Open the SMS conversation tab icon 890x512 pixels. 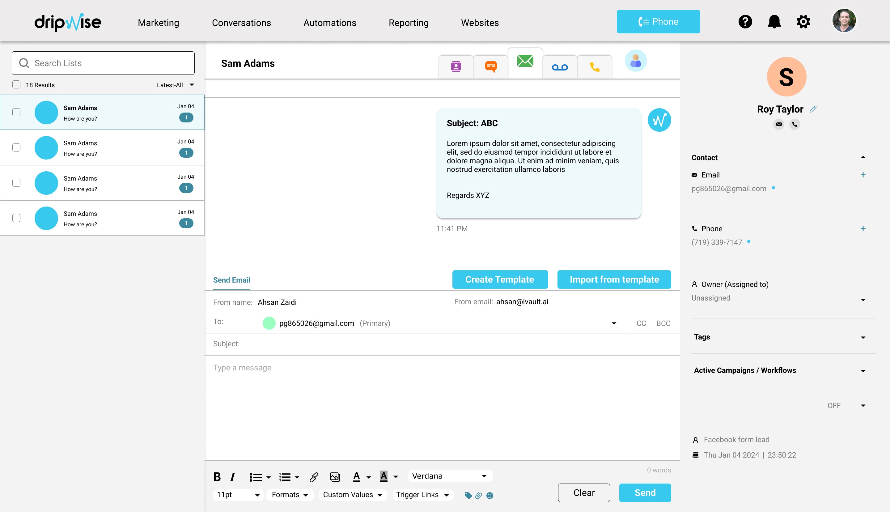pyautogui.click(x=491, y=66)
